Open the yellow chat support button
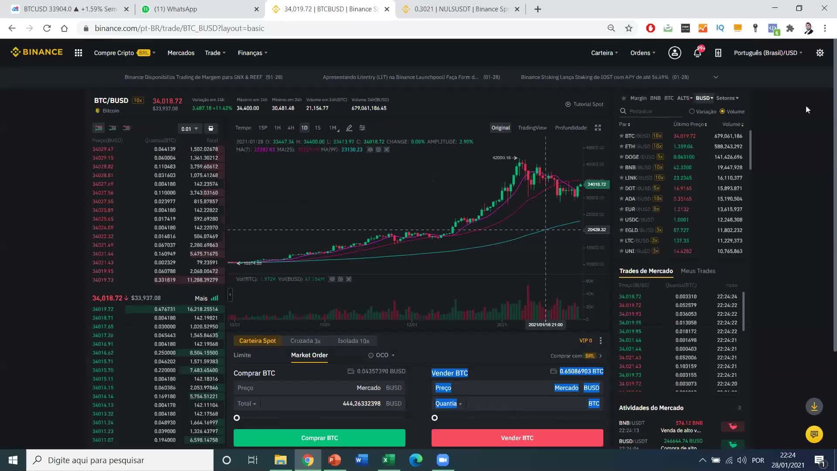The image size is (837, 471). click(x=814, y=434)
